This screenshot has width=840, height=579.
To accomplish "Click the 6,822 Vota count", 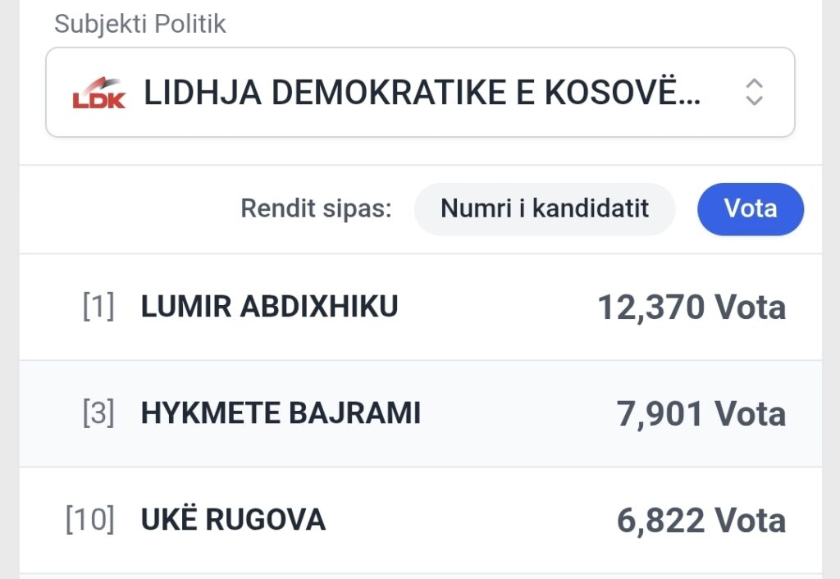I will pos(701,521).
